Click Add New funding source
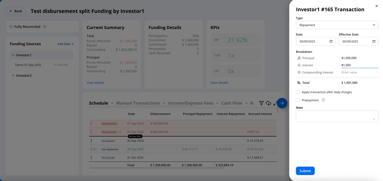Image resolution: width=383 pixels, height=181 pixels. tap(66, 44)
